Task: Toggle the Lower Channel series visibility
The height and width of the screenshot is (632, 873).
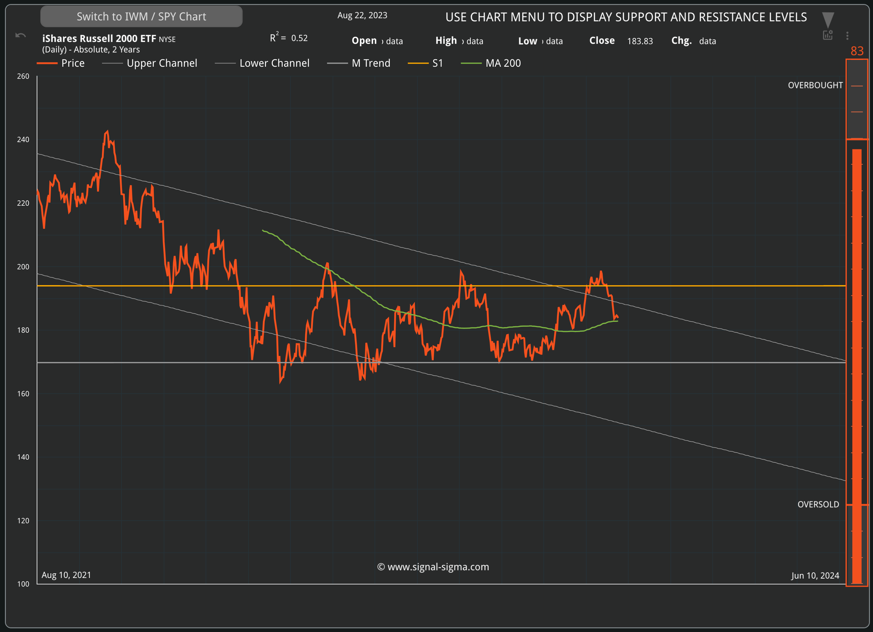Action: 274,63
